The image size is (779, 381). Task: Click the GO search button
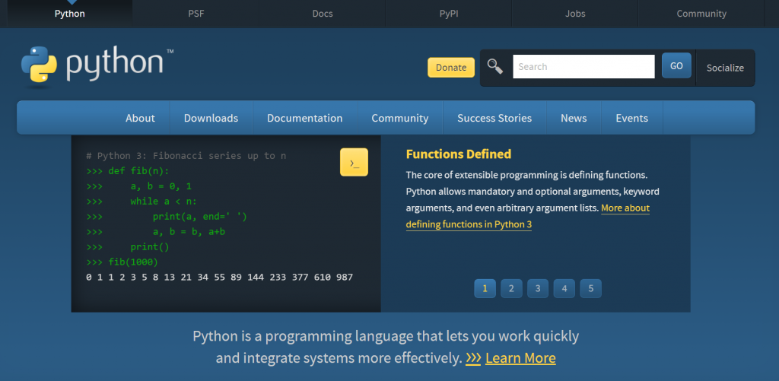tap(676, 65)
